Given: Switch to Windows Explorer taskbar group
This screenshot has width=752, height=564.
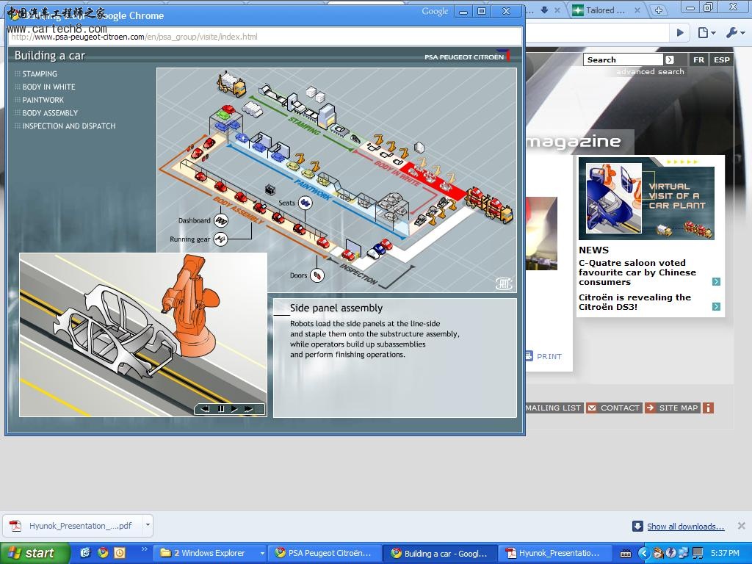Looking at the screenshot, I should click(x=208, y=553).
